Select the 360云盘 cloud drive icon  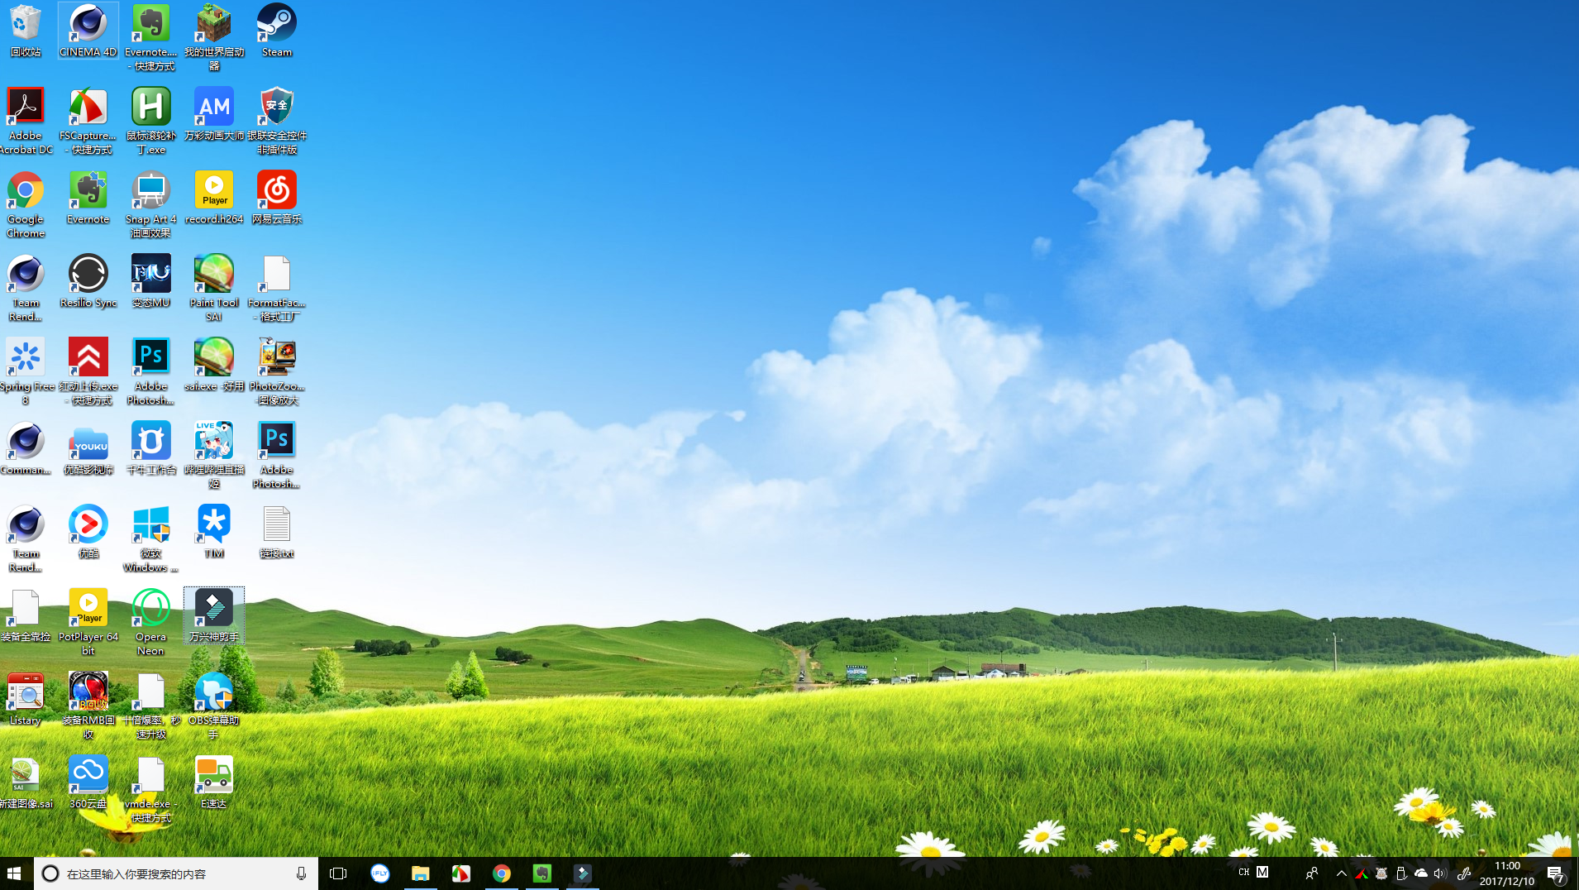pos(88,783)
